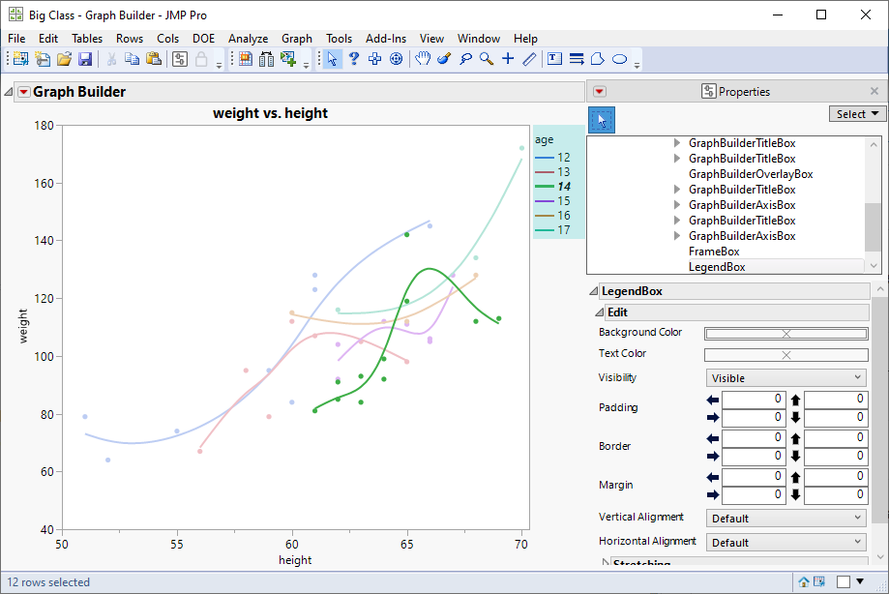This screenshot has height=594, width=889.
Task: Pick the Crosshairs tool in toolbar
Action: pos(508,59)
